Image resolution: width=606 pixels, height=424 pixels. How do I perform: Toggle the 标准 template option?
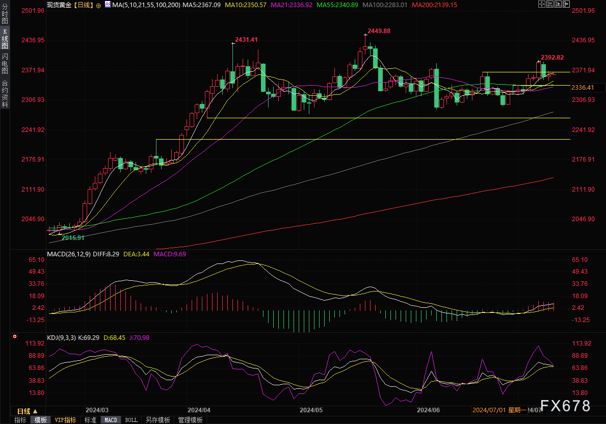click(x=90, y=420)
